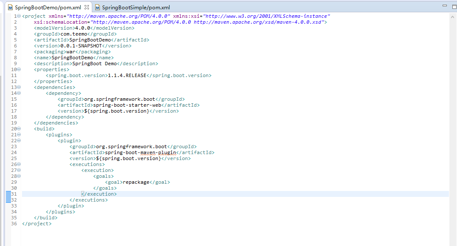Click scrollbar up arrow in editor
Screen dimensions: 457x246
pyautogui.click(x=452, y=17)
